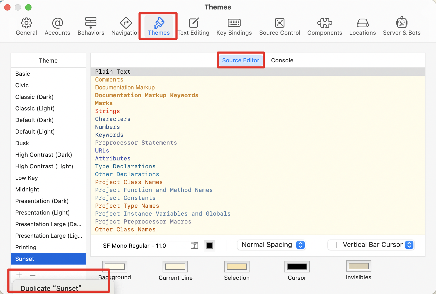Open Behaviors preferences pane
Viewport: 436px width, 294px height.
91,26
